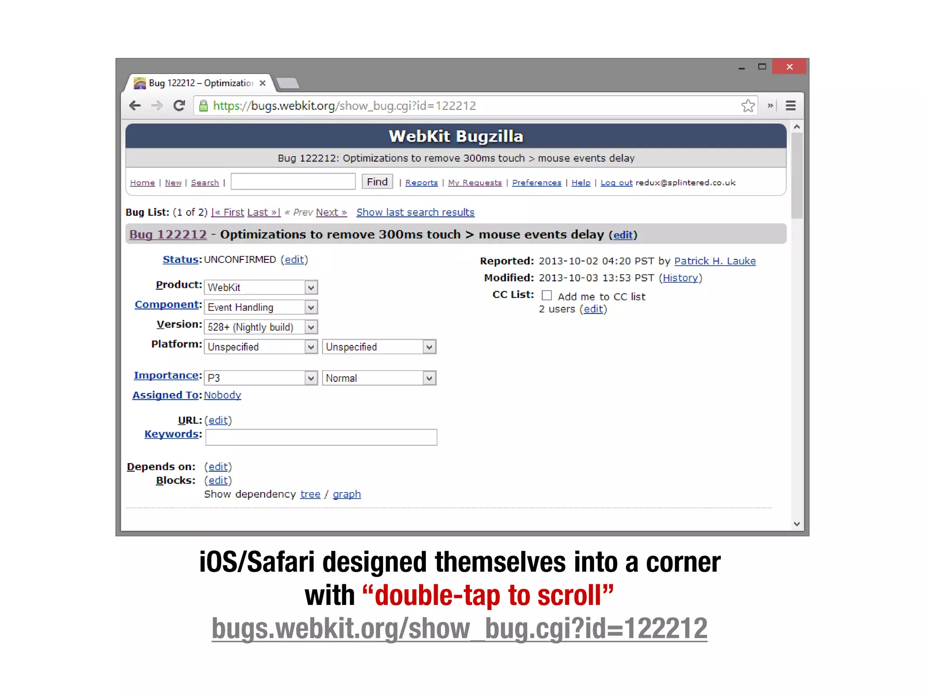Image resolution: width=925 pixels, height=693 pixels.
Task: Open Patrick H. Lauke reporter link
Action: pyautogui.click(x=715, y=261)
